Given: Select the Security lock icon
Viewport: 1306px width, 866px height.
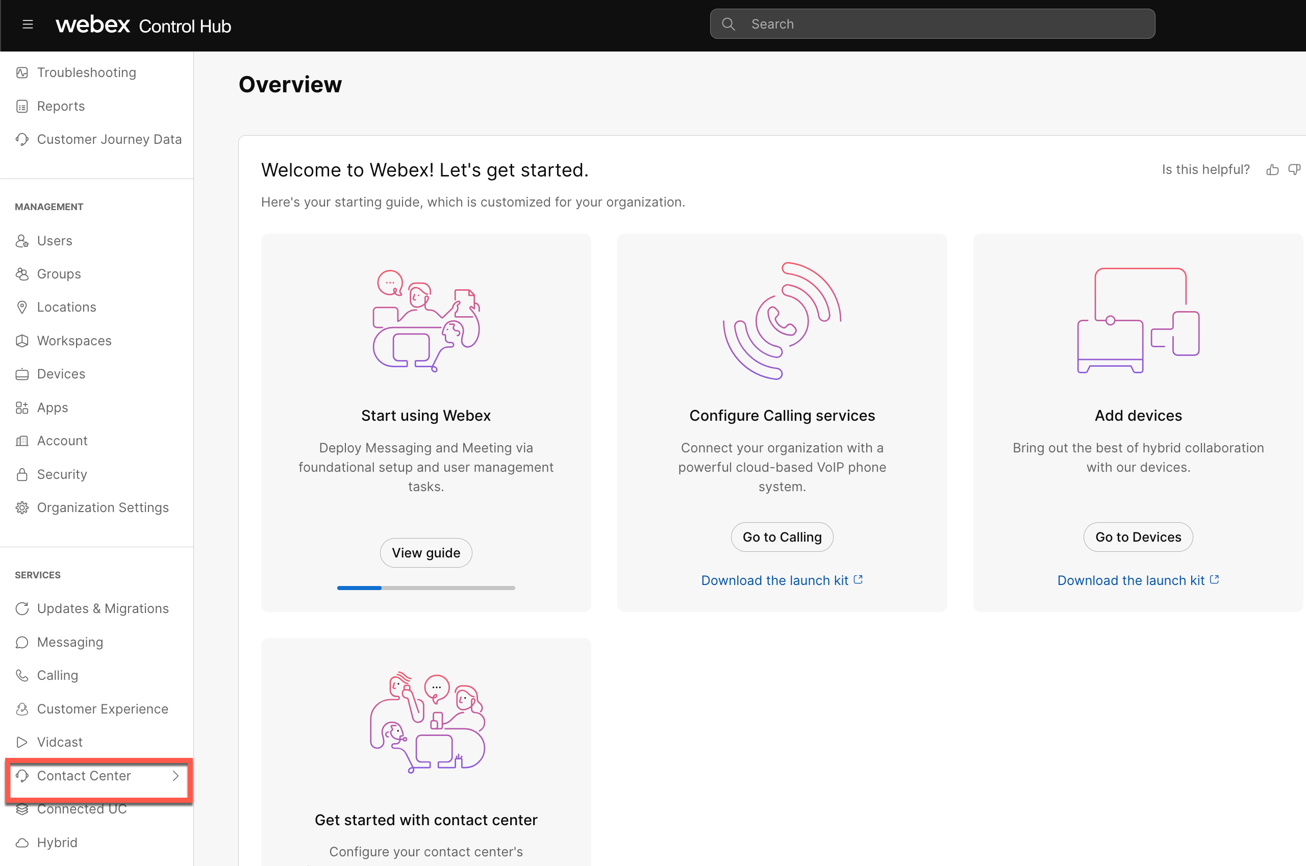Looking at the screenshot, I should coord(22,474).
